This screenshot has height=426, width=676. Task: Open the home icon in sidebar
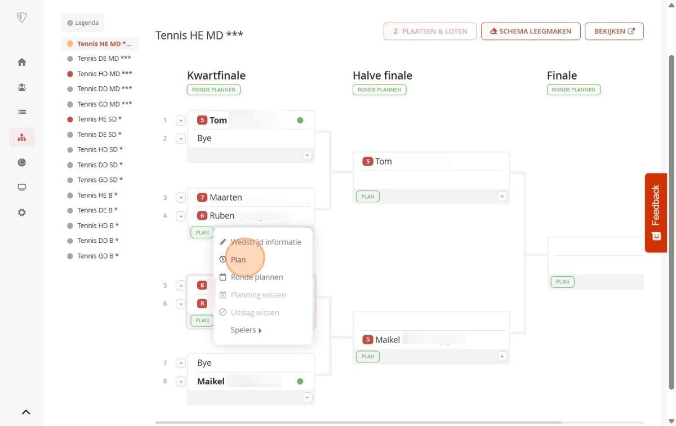click(x=22, y=62)
